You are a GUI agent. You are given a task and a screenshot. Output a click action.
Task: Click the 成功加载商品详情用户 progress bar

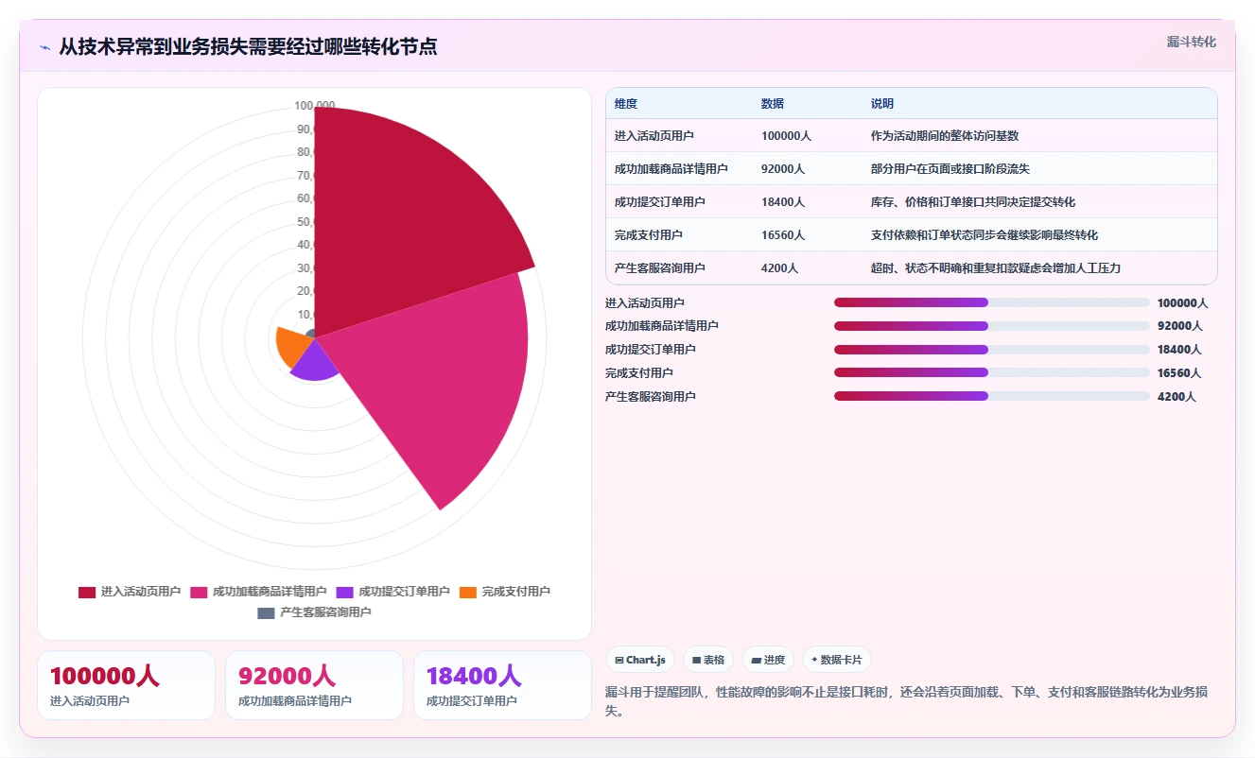pos(992,326)
